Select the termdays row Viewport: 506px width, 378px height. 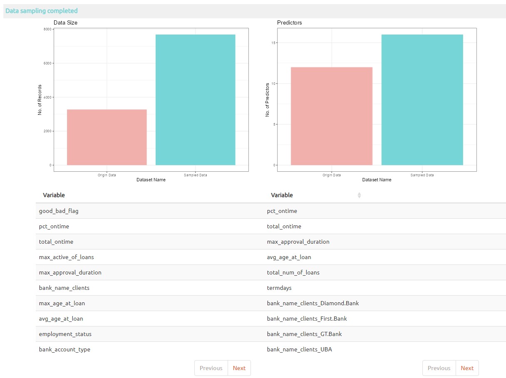coord(280,288)
